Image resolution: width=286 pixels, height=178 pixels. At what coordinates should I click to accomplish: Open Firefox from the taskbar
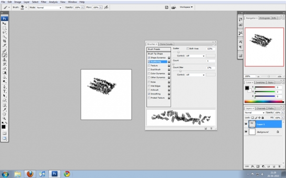[30, 174]
